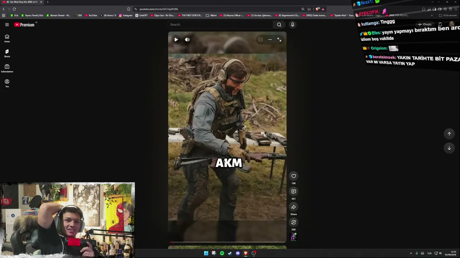The height and width of the screenshot is (258, 460).
Task: Open the browser zoom control
Action: pyautogui.click(x=303, y=9)
